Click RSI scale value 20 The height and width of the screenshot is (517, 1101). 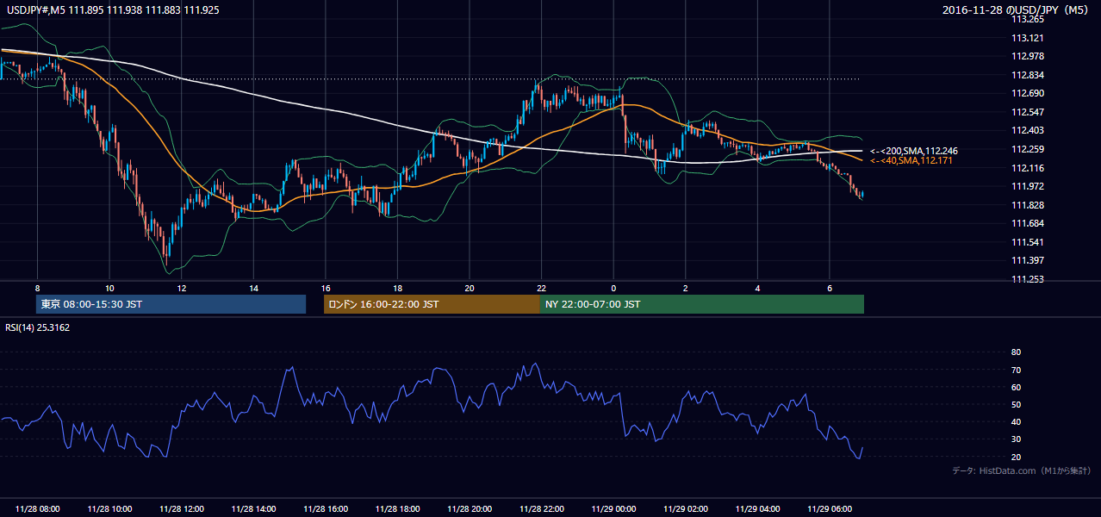pyautogui.click(x=1016, y=457)
